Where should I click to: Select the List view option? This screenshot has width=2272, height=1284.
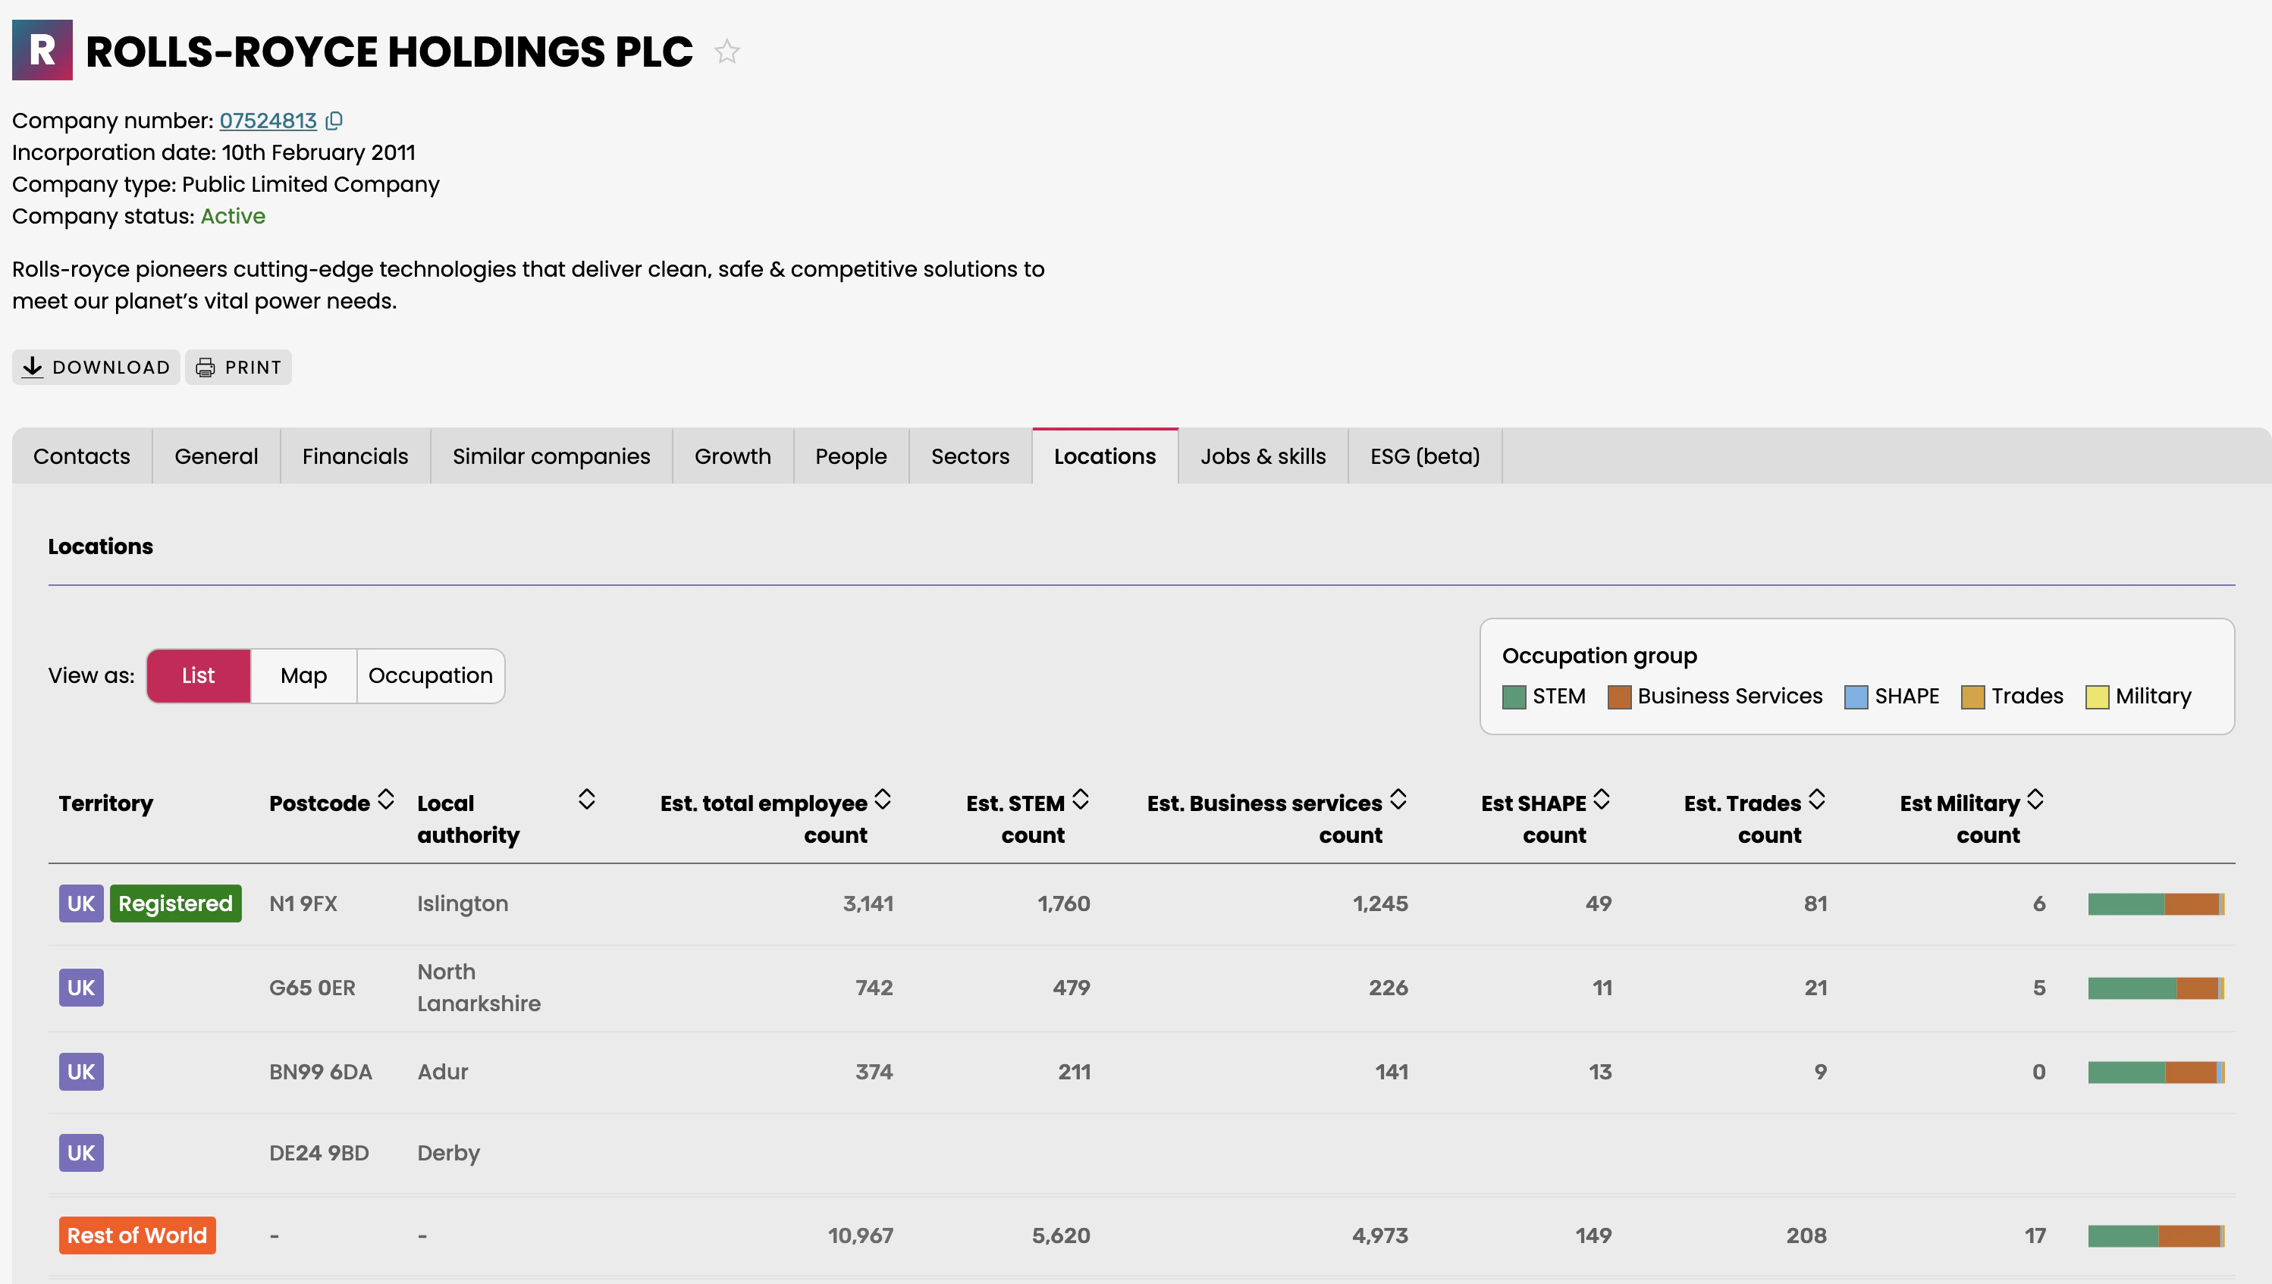(x=199, y=675)
